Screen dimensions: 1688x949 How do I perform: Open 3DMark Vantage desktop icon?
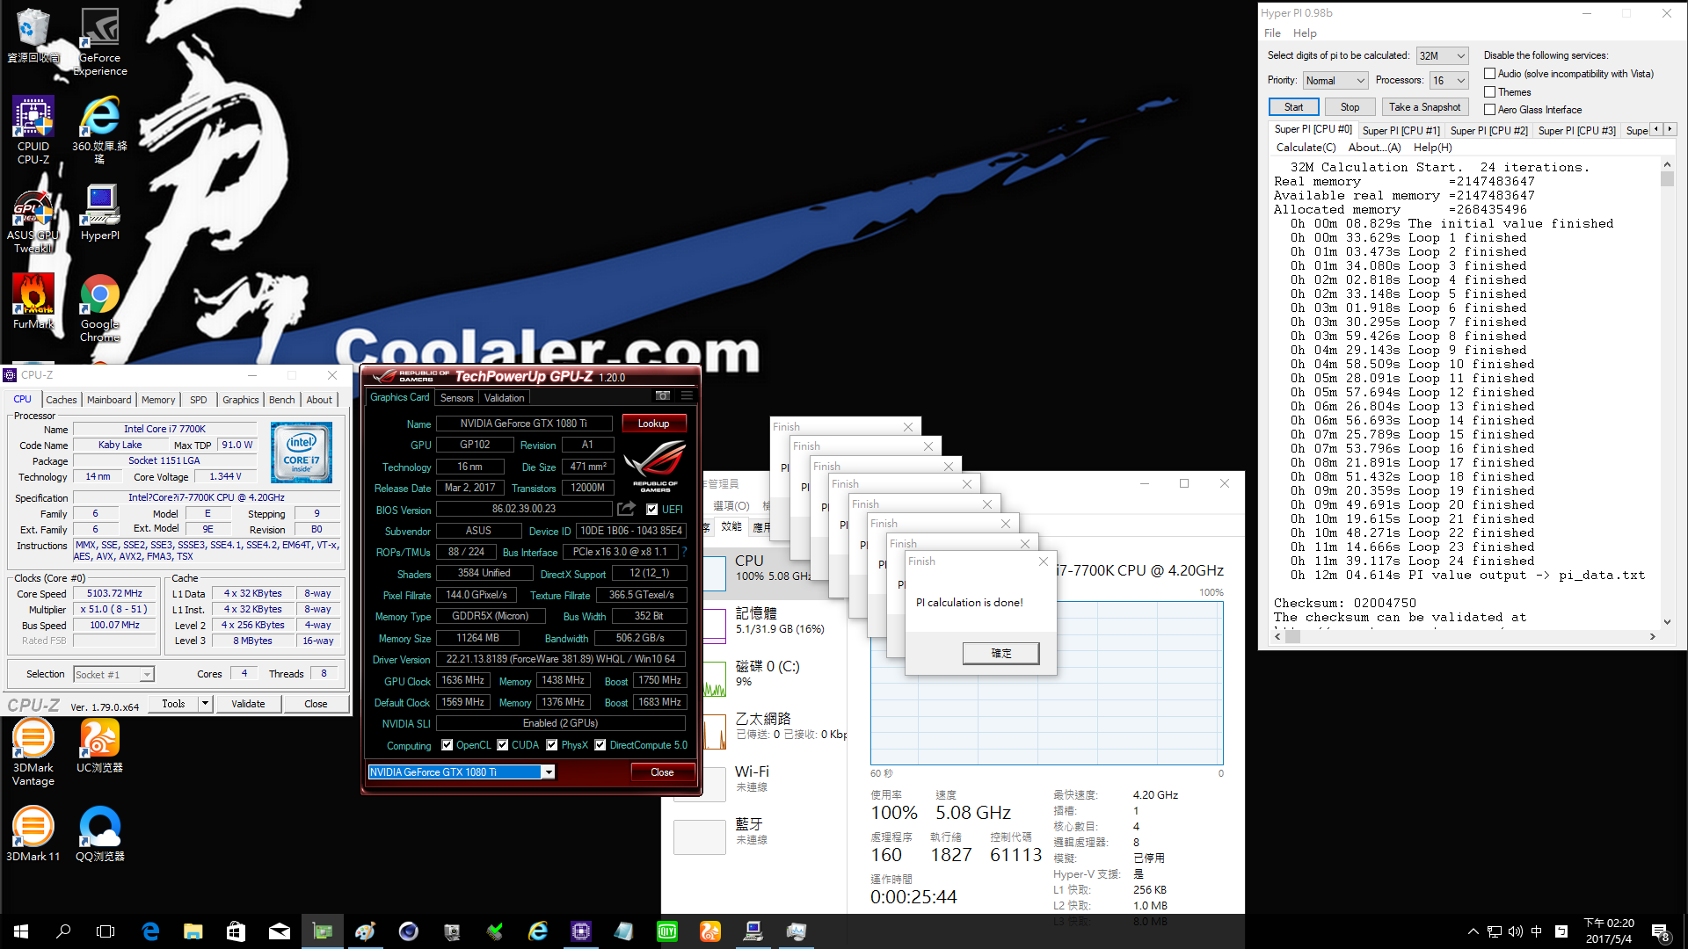click(x=33, y=752)
